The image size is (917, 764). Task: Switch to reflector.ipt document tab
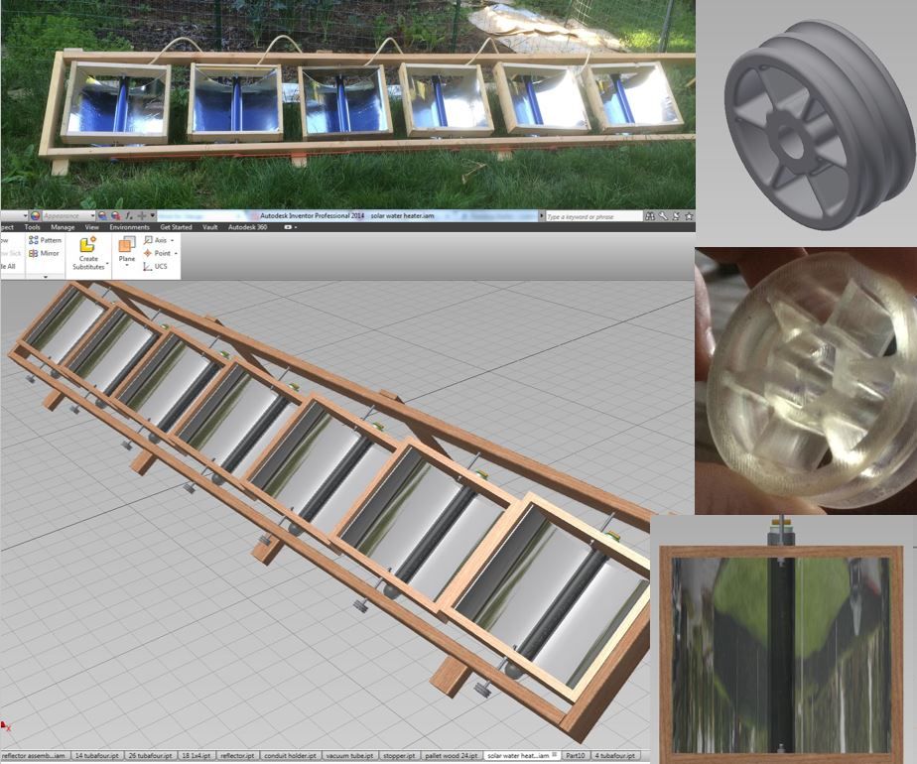pyautogui.click(x=237, y=756)
